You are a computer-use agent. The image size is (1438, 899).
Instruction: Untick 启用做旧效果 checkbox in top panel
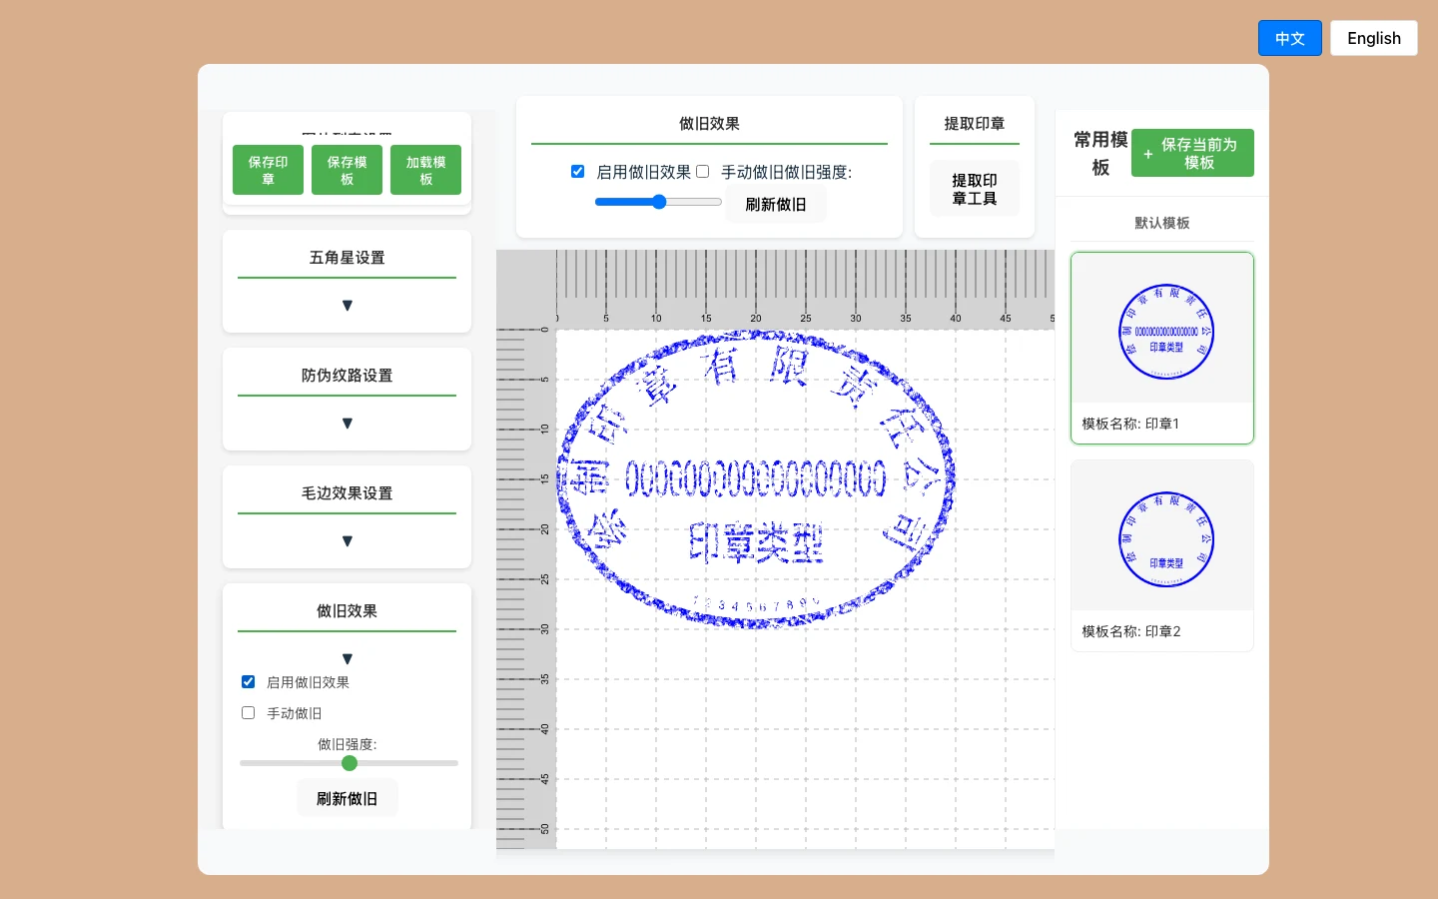(577, 172)
